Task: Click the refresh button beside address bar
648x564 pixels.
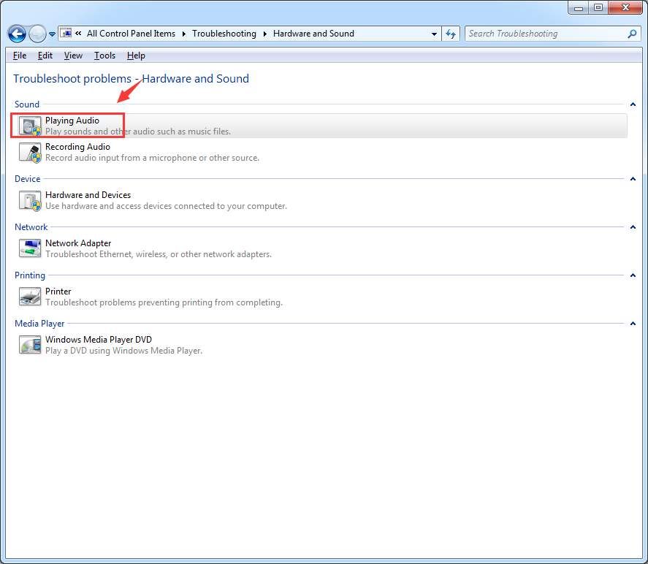Action: (x=451, y=34)
